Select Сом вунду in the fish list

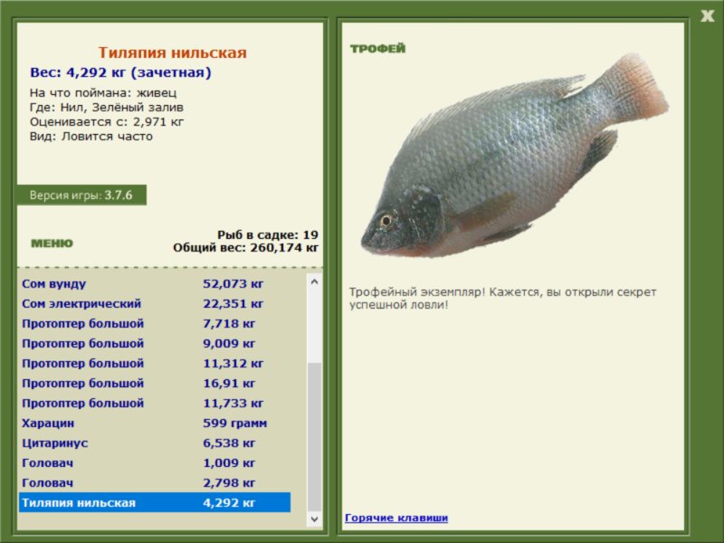point(155,283)
